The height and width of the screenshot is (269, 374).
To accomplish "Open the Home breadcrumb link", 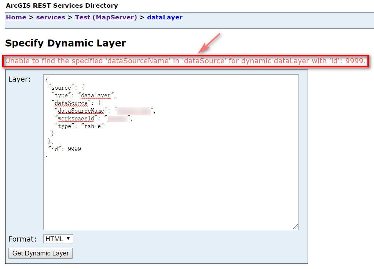I will click(16, 17).
